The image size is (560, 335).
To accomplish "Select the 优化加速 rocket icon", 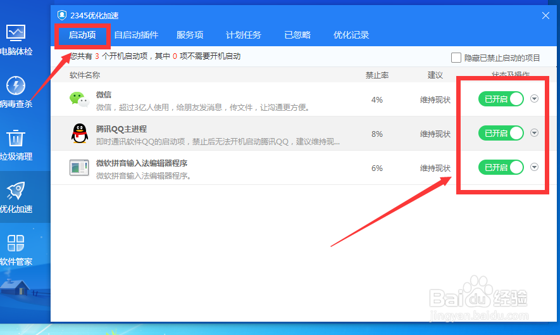I will coord(15,191).
